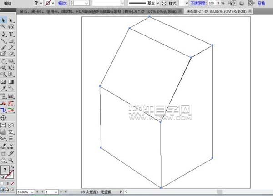The width and height of the screenshot is (273, 196).
Task: Select the Magic Wand tool
Action: [x=3, y=27]
